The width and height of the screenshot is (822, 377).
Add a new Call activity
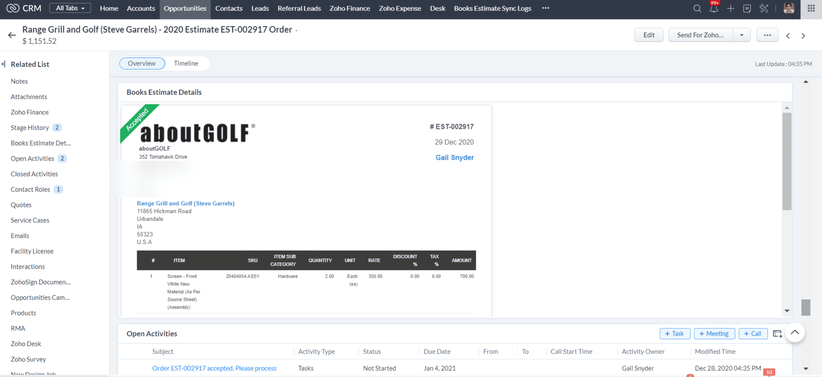coord(753,334)
